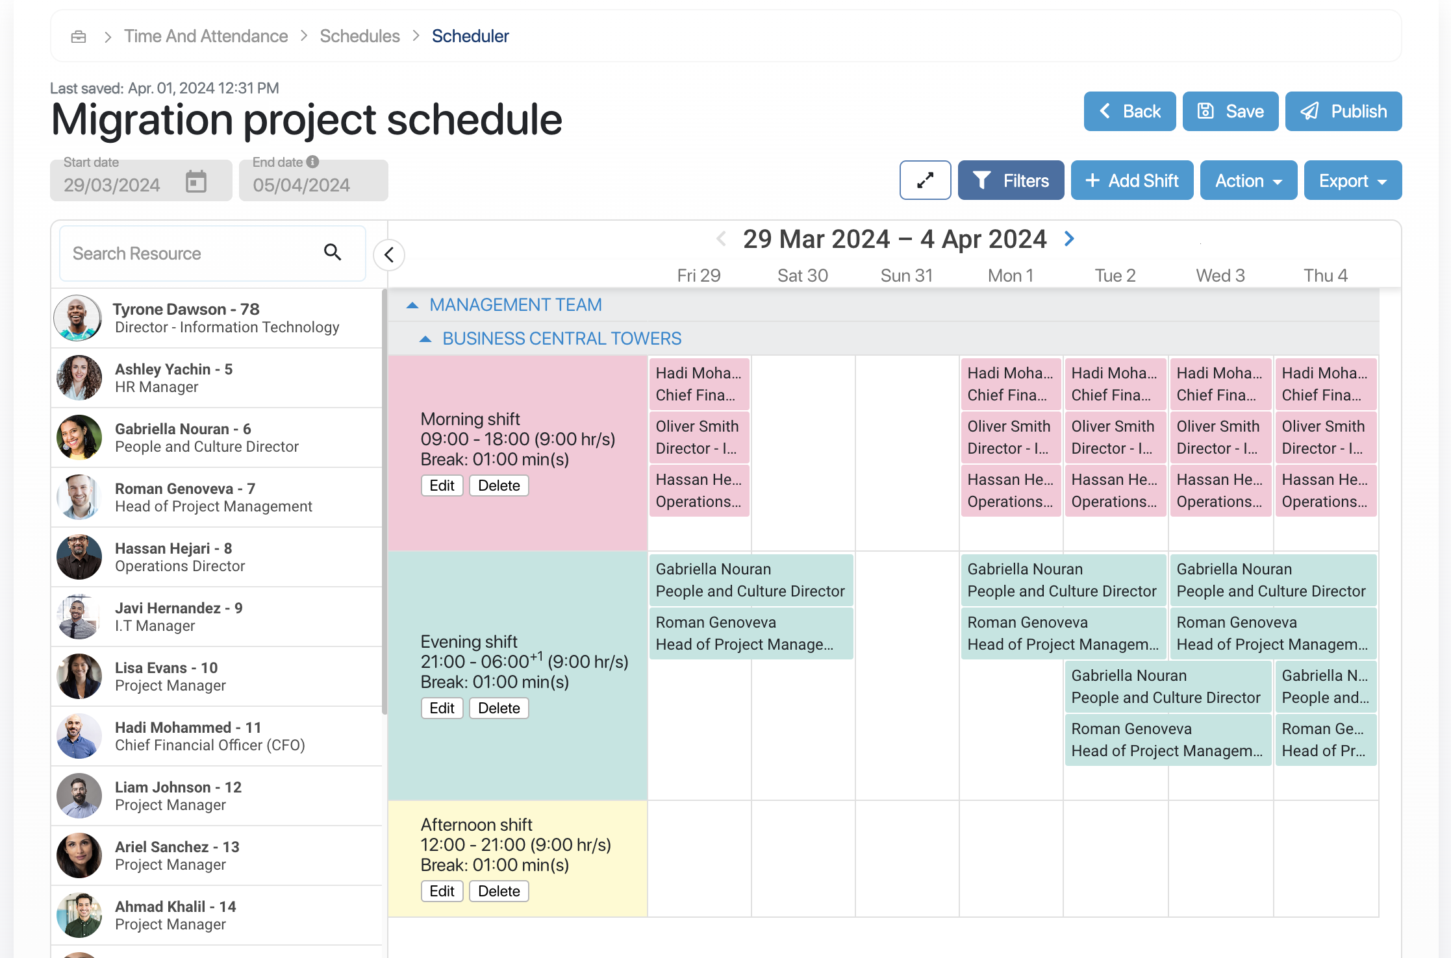Click the briefcase home breadcrumb icon
1451x958 pixels.
pos(79,36)
